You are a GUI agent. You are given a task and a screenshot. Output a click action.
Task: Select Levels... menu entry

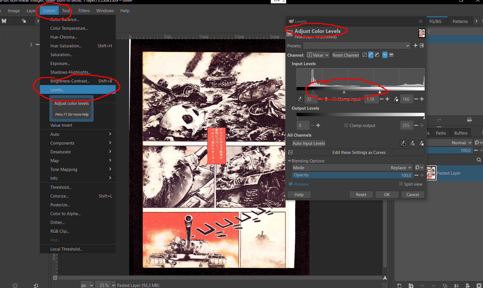point(78,90)
